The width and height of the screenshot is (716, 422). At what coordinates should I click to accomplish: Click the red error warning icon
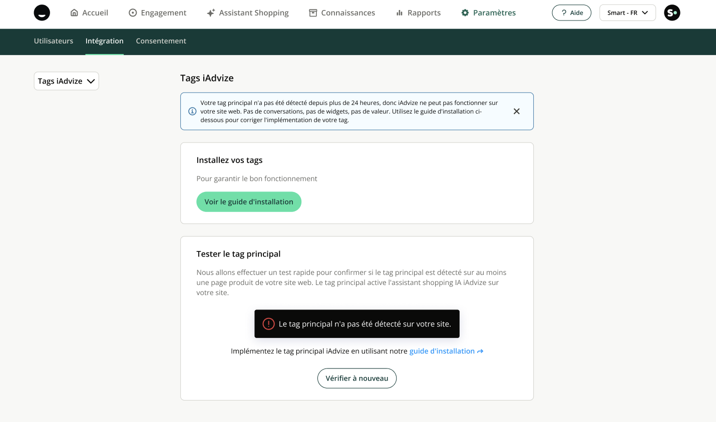[x=269, y=324]
